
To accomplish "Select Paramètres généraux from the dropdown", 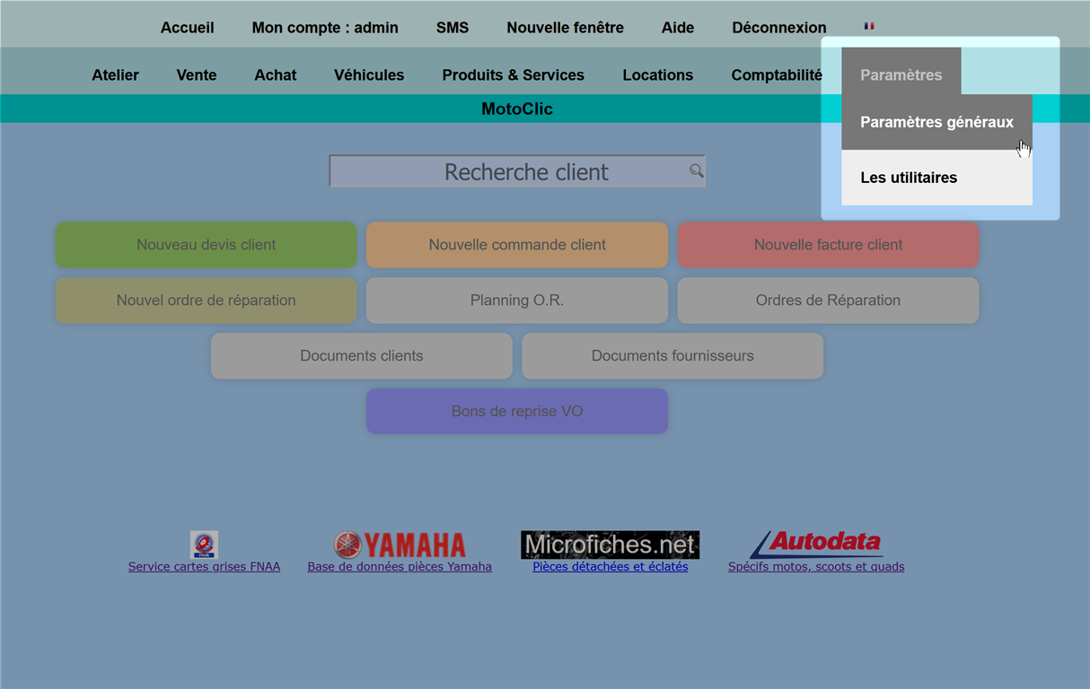I will point(936,122).
